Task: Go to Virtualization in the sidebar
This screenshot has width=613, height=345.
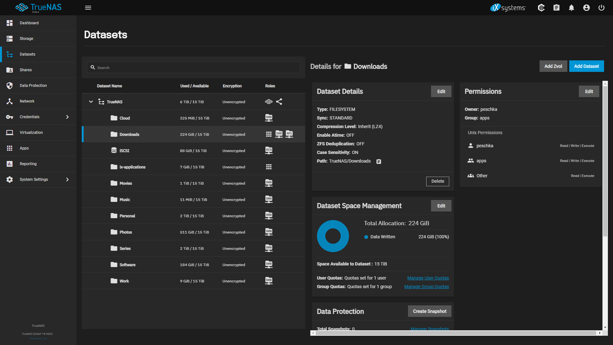Action: 31,133
